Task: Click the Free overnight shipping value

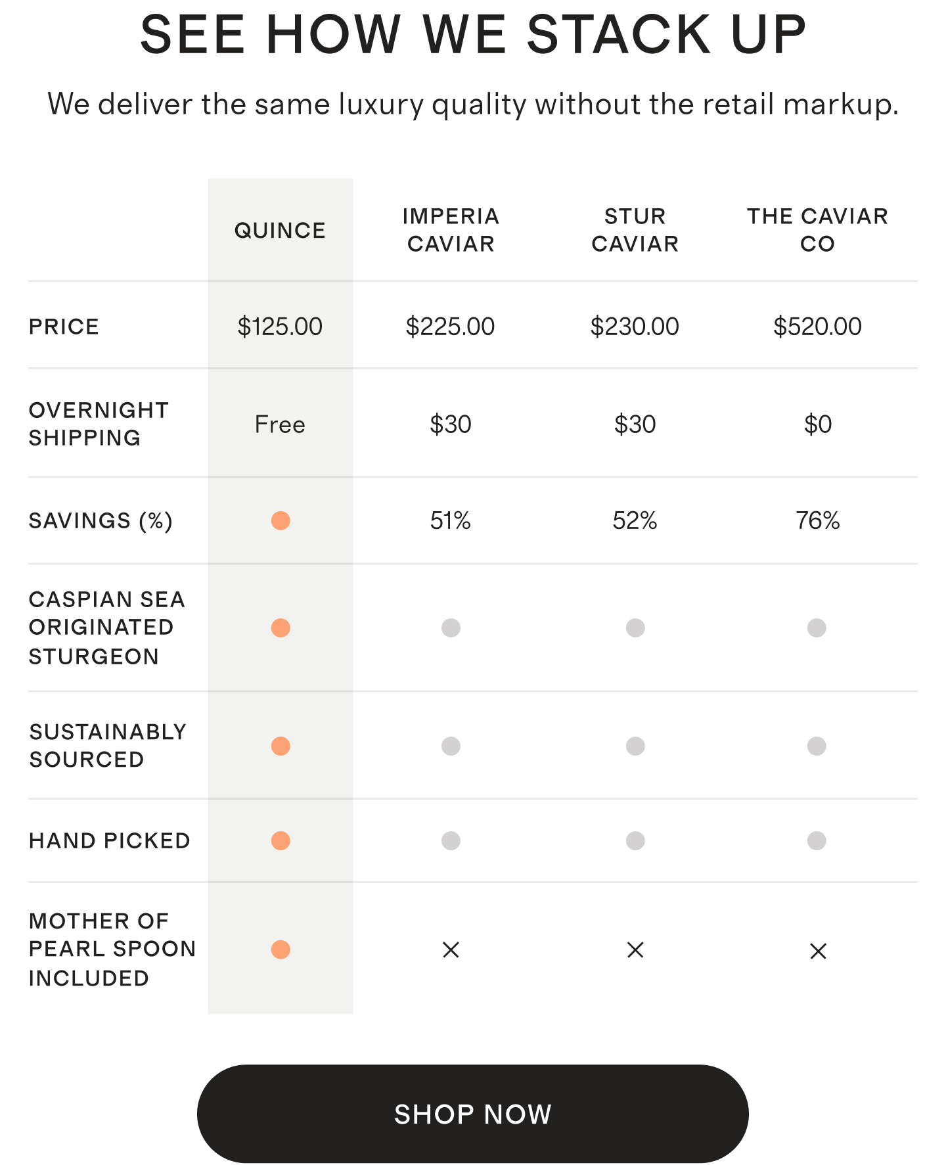Action: (280, 424)
